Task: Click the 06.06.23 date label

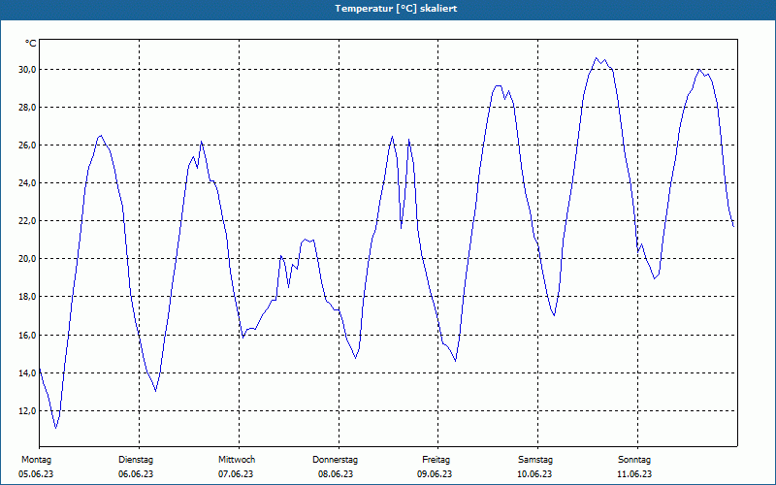Action: tap(136, 474)
